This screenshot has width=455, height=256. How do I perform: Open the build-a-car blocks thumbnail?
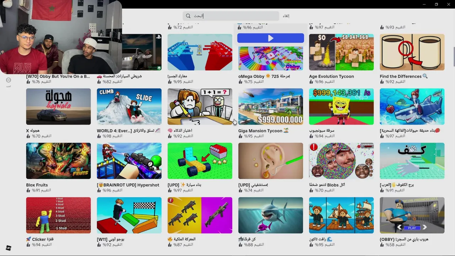click(x=200, y=161)
